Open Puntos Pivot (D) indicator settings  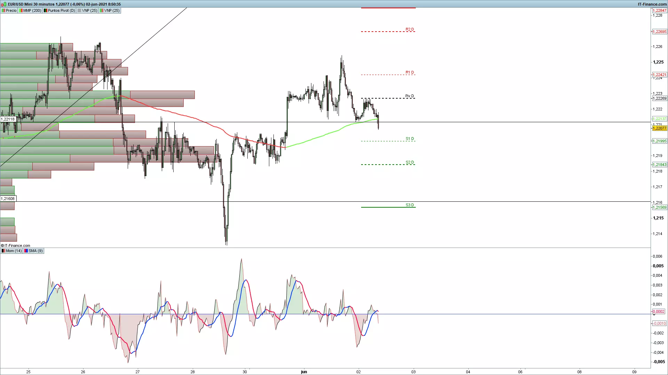point(59,10)
